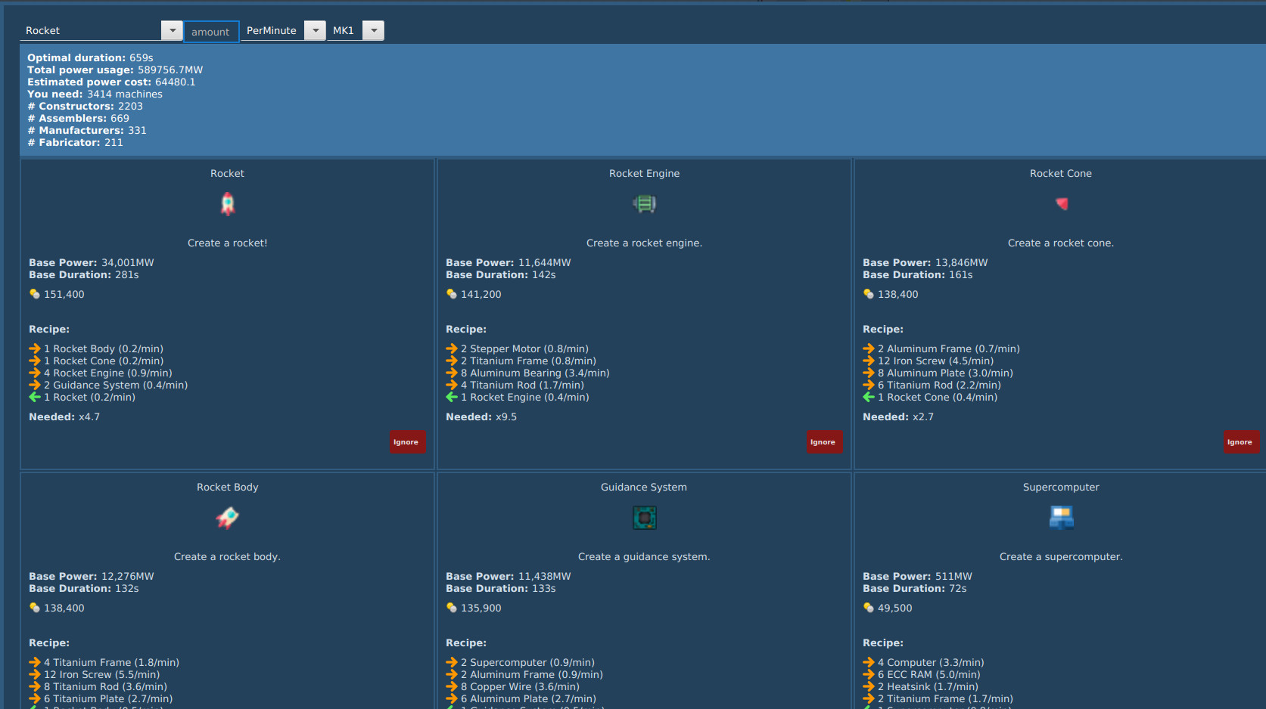Click the green output arrow beside 1 Rocket

35,397
